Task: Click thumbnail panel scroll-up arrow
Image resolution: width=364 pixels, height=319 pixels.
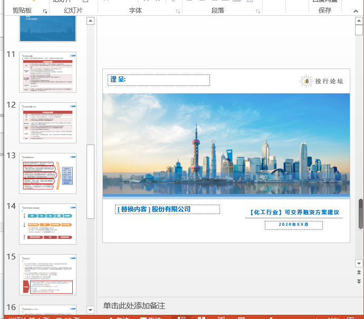Action: tap(90, 21)
